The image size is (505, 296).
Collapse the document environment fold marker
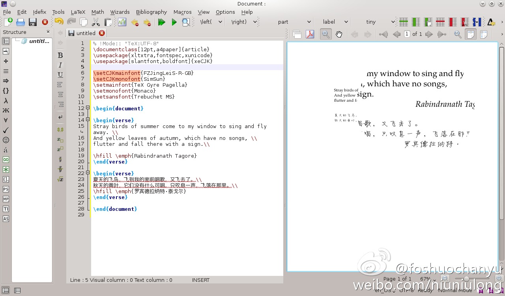(88, 108)
